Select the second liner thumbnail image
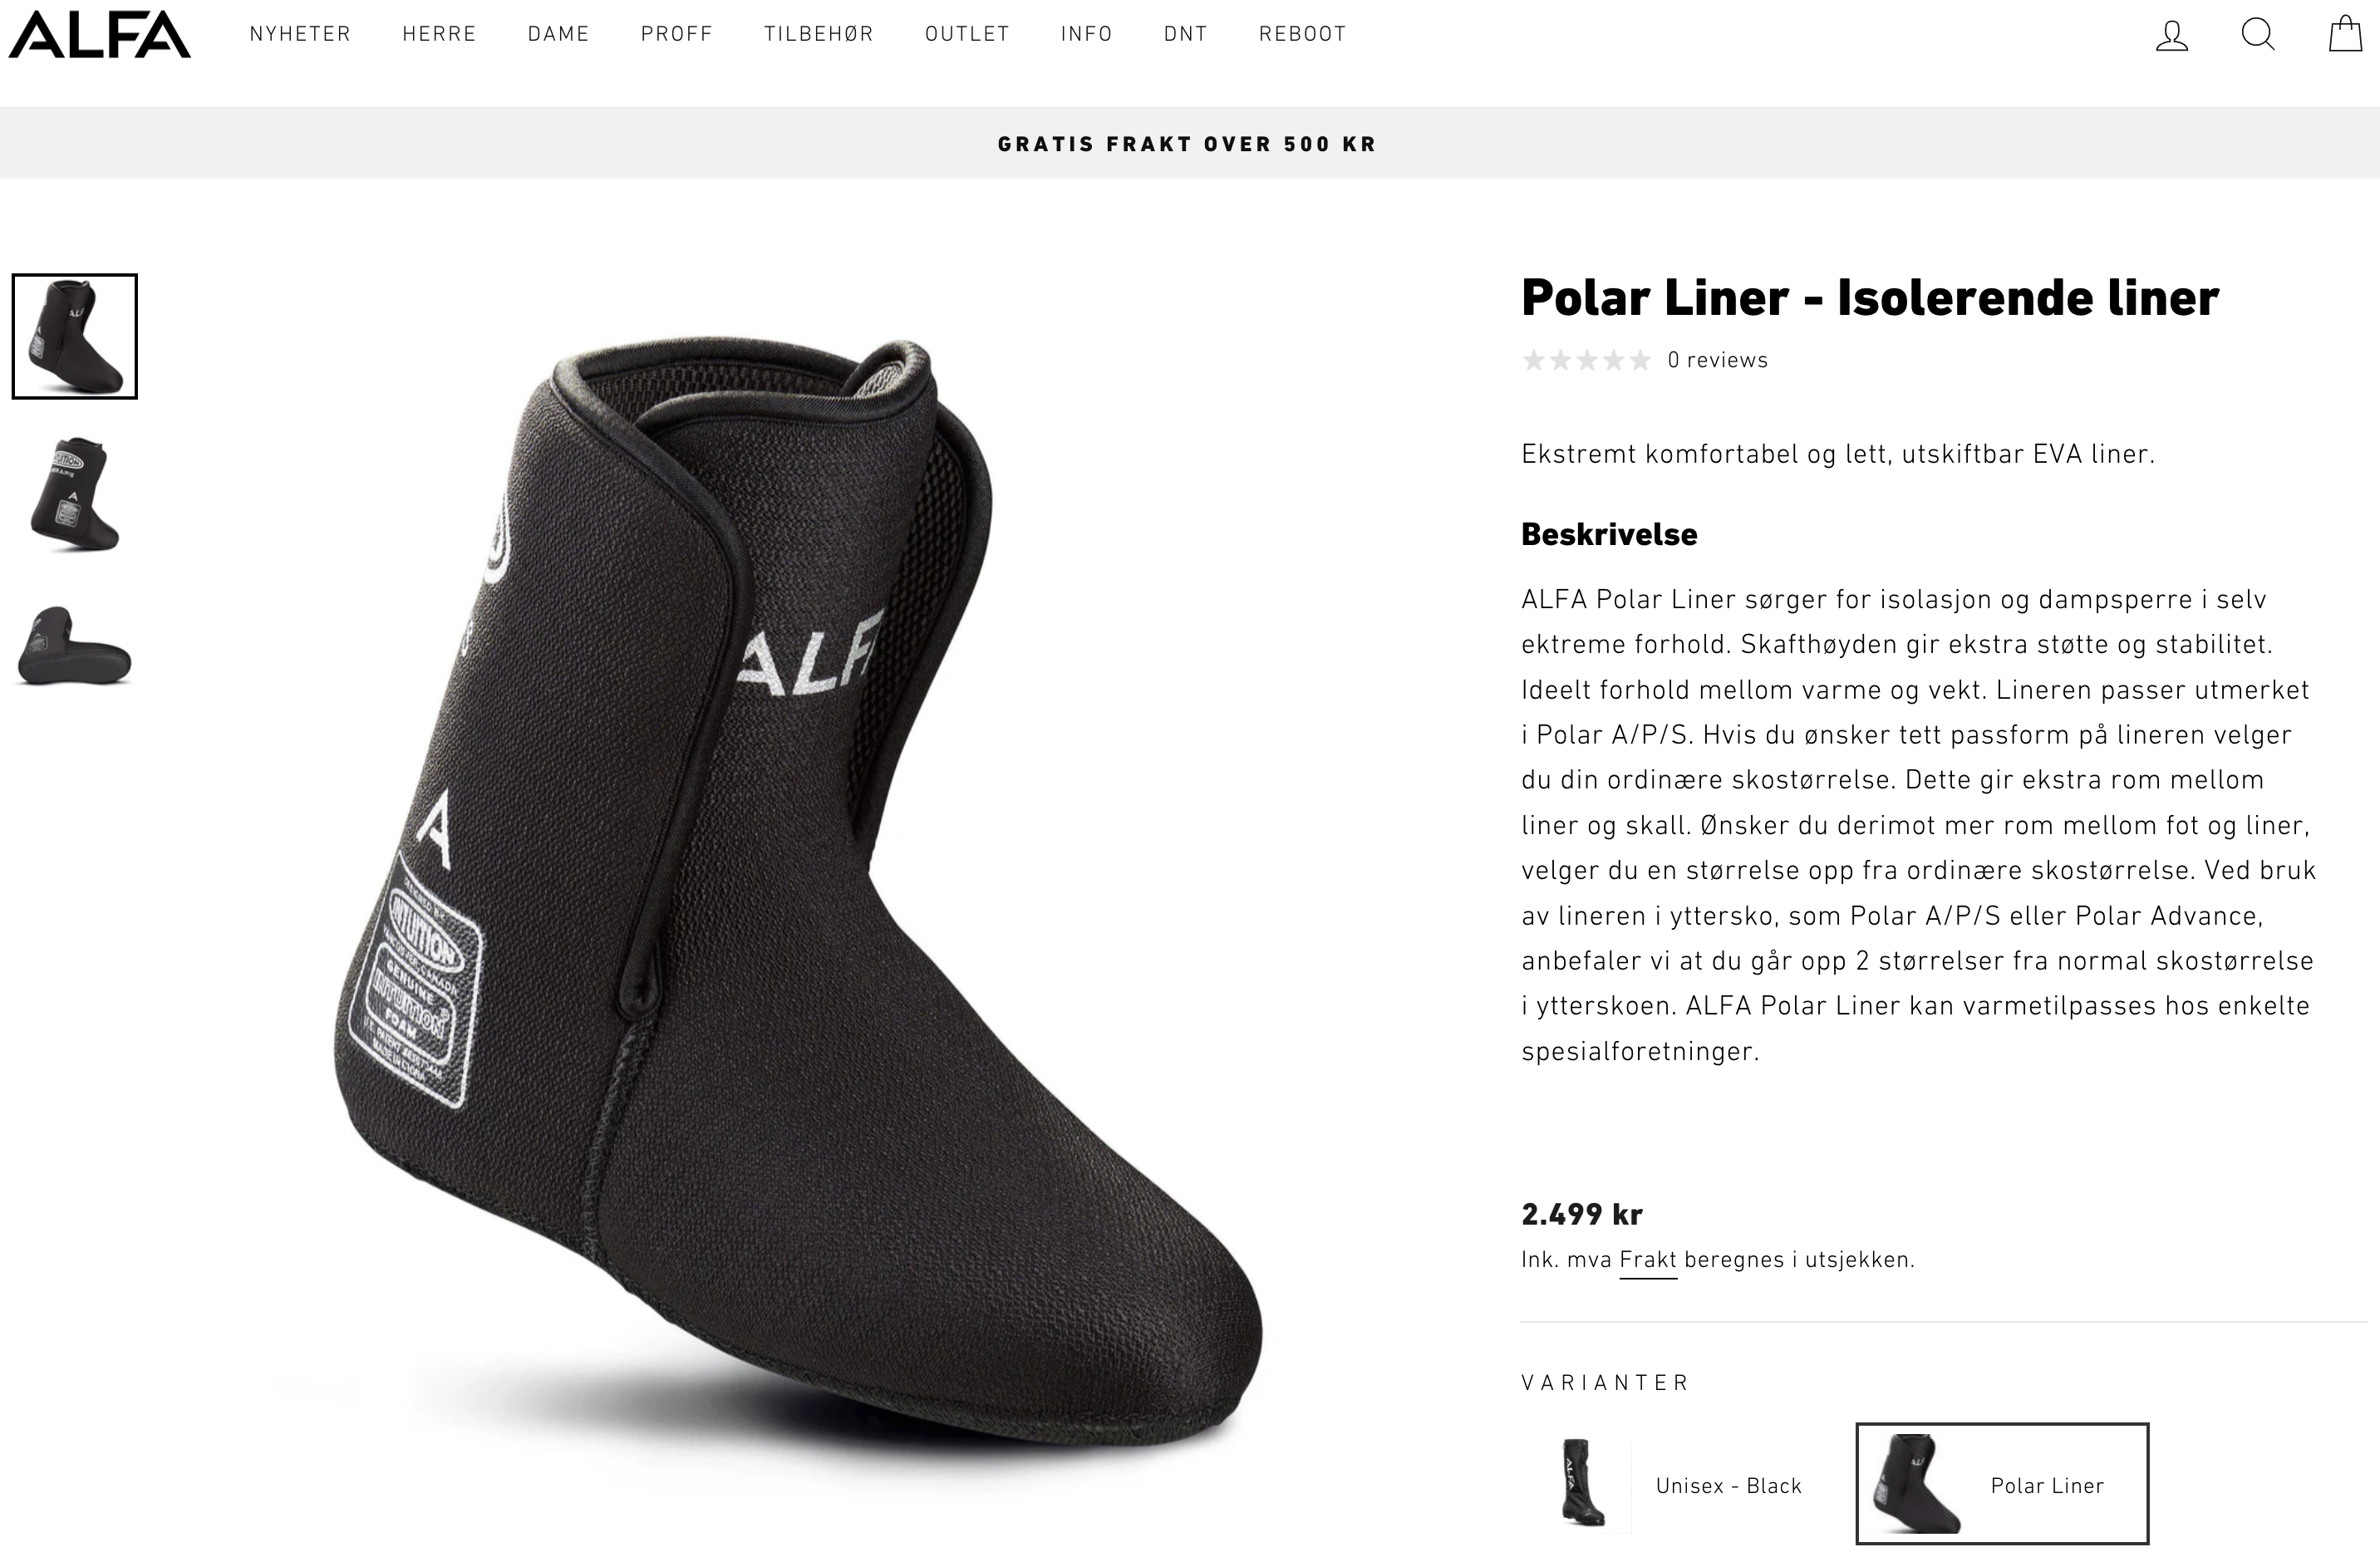 [75, 494]
